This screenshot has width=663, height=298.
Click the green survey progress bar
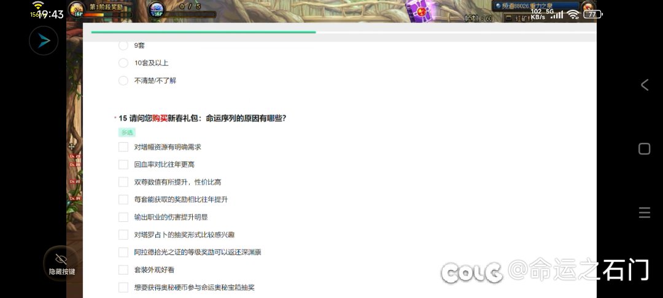click(203, 32)
